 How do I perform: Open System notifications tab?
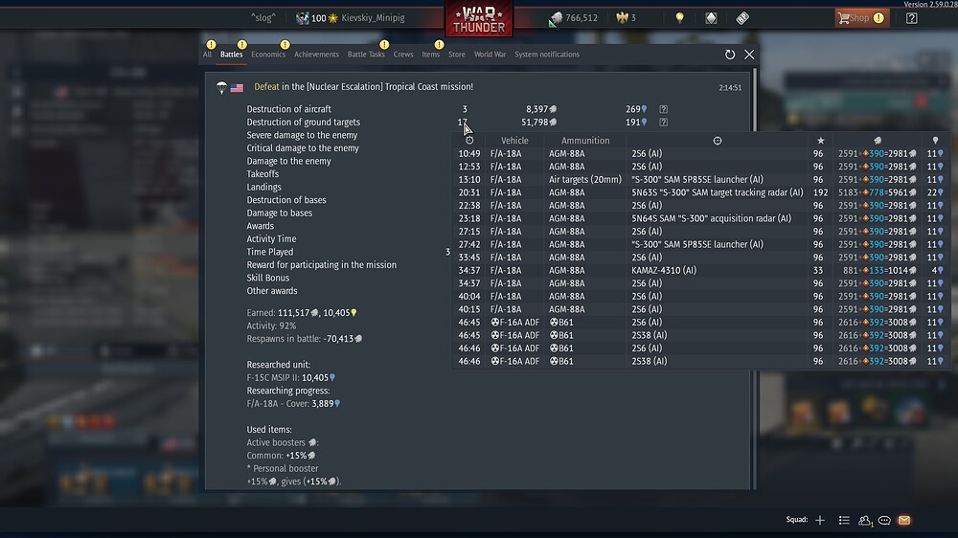pos(547,55)
